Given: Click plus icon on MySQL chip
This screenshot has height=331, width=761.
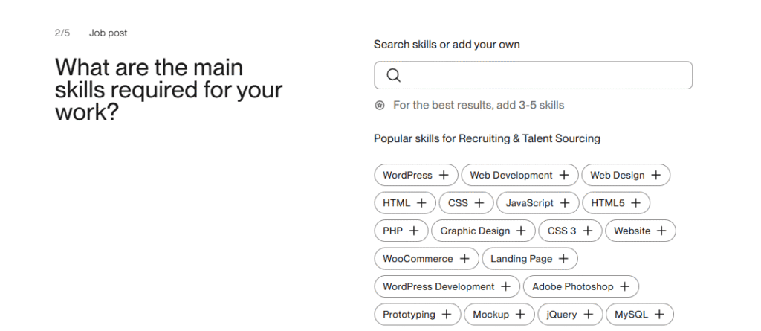Looking at the screenshot, I should (x=659, y=315).
